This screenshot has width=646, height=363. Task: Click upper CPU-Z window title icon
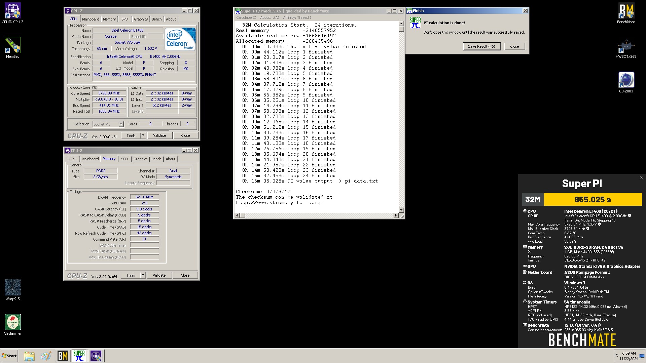click(68, 11)
